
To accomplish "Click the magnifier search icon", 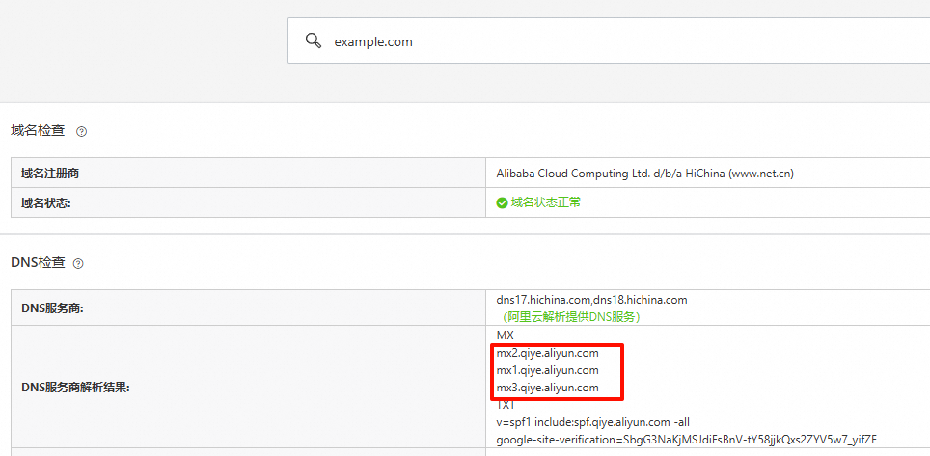I will click(313, 40).
